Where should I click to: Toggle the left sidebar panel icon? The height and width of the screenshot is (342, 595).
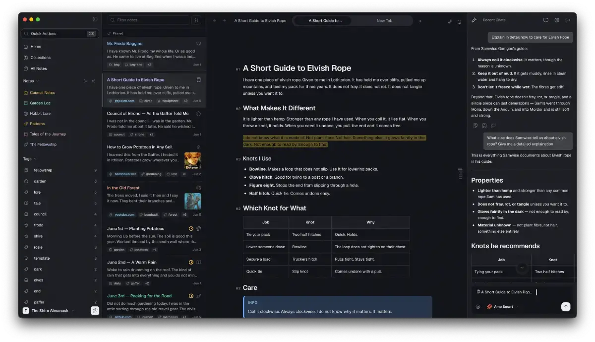pyautogui.click(x=95, y=19)
